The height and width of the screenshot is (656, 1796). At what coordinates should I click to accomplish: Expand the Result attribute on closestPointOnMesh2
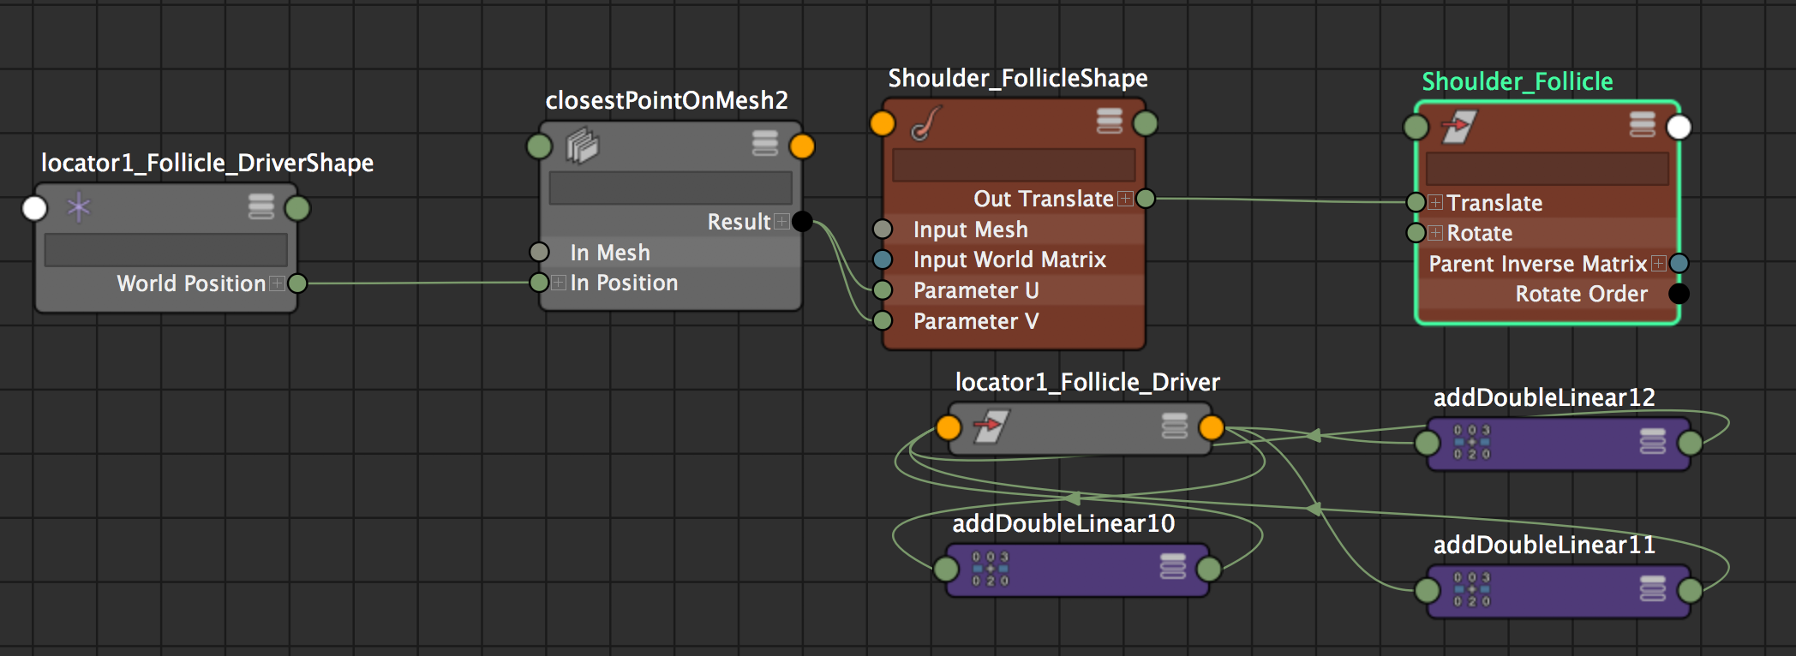click(781, 222)
